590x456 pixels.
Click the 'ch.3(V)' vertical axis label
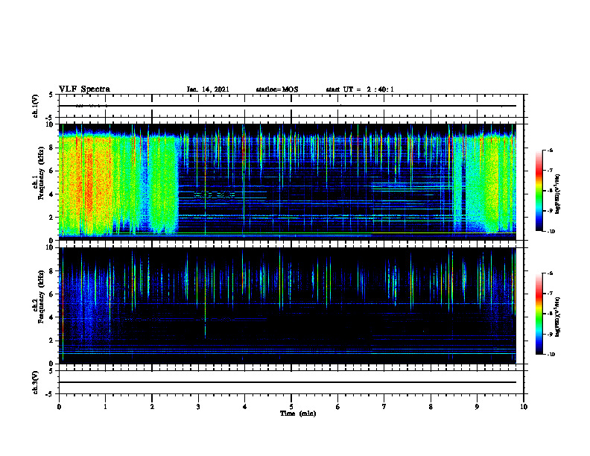(36, 382)
